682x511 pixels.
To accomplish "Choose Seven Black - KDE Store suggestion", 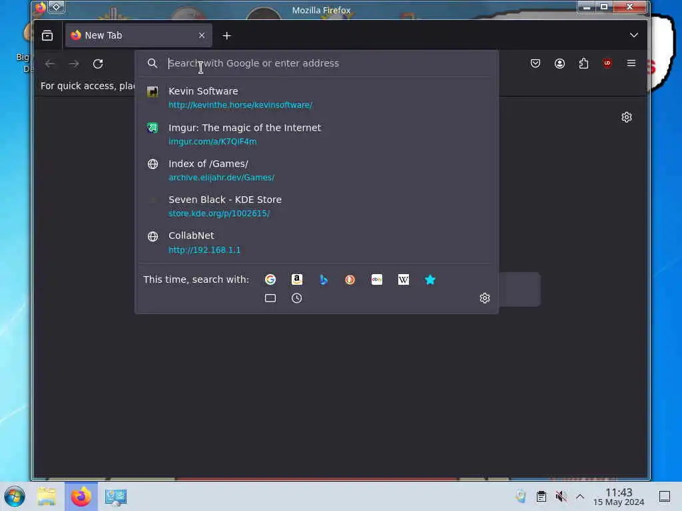I will click(x=316, y=206).
